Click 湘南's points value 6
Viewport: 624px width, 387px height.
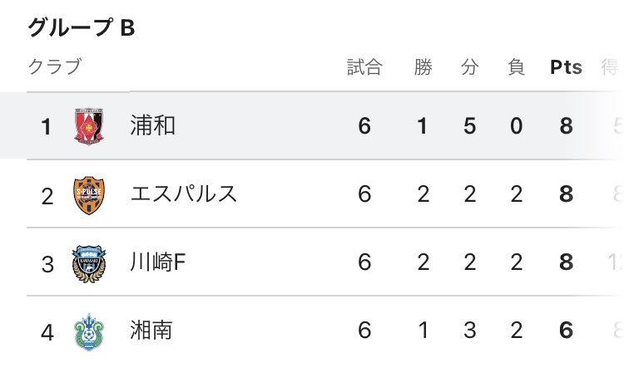click(x=566, y=331)
